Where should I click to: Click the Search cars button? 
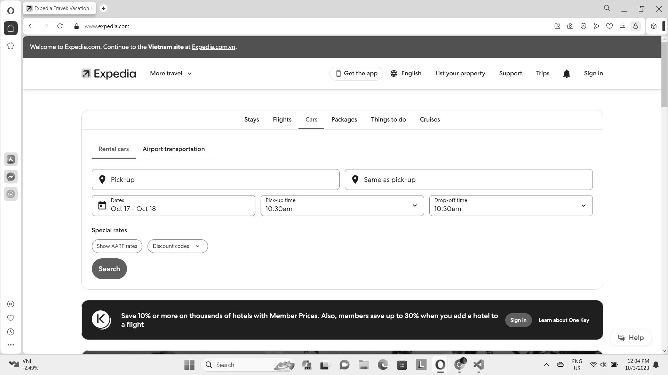click(109, 269)
